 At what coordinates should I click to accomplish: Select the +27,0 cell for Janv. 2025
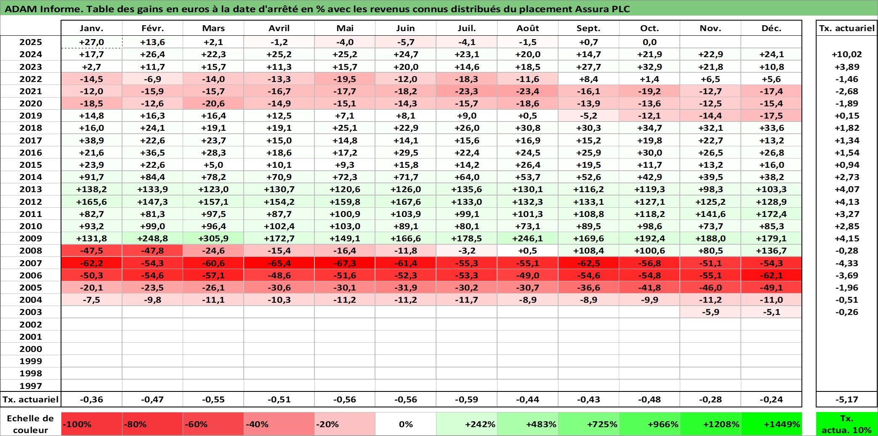click(91, 42)
